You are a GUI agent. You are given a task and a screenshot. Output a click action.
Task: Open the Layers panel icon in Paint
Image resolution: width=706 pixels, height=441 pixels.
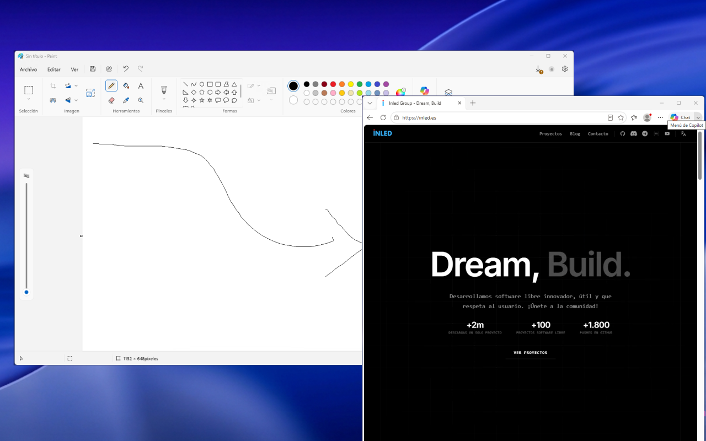(448, 93)
